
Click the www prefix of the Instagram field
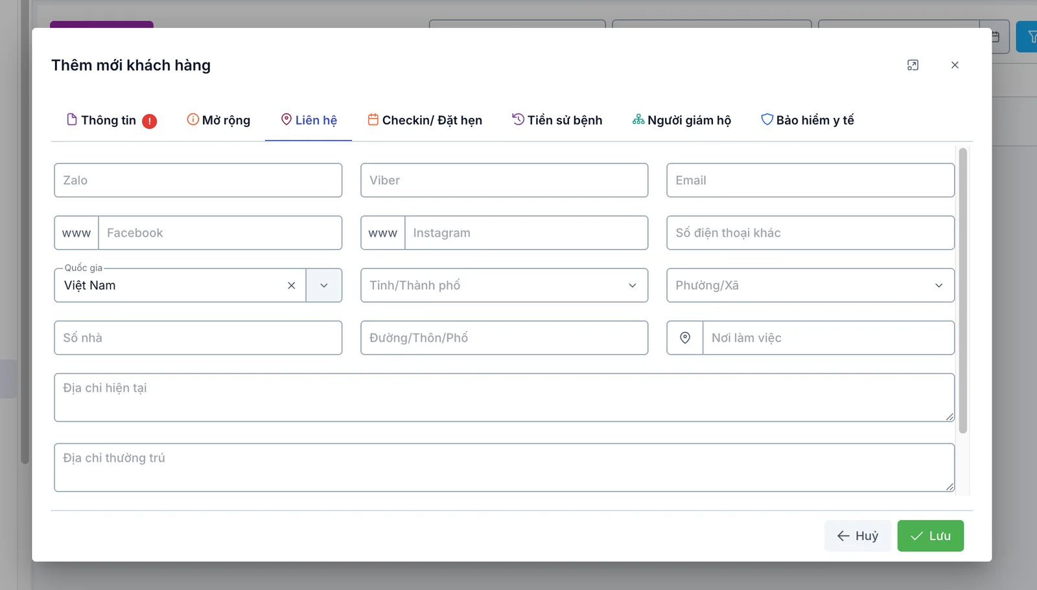click(x=383, y=233)
